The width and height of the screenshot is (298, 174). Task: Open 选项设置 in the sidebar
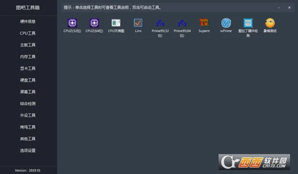click(28, 151)
